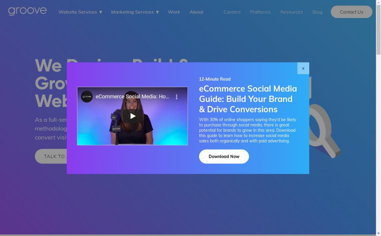
Task: Open the video's three-dot options menu
Action: (177, 97)
